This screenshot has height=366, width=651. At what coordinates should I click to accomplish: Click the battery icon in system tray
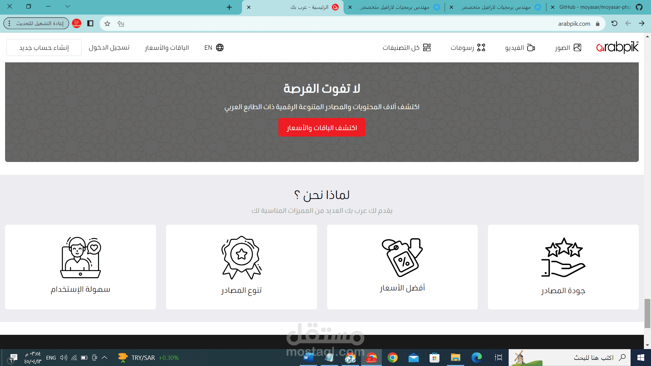(84, 358)
